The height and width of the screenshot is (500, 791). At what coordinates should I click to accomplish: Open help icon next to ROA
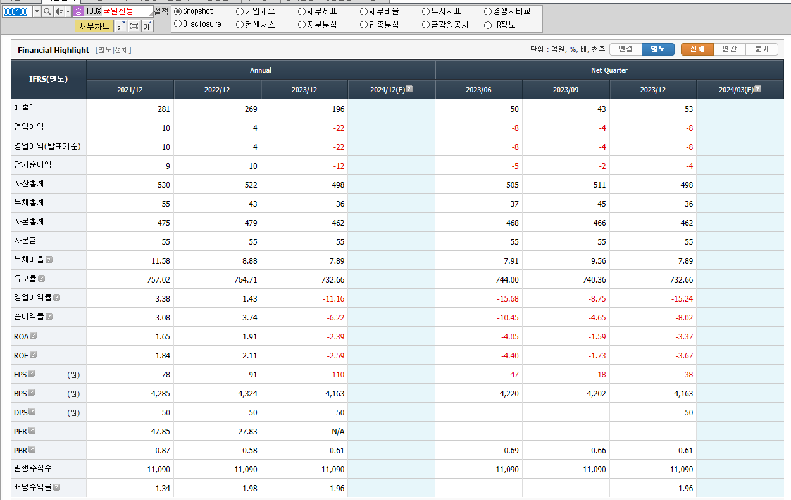tap(34, 336)
